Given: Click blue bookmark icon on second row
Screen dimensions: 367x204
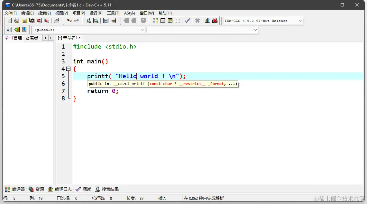Looking at the screenshot, I should coord(24,30).
